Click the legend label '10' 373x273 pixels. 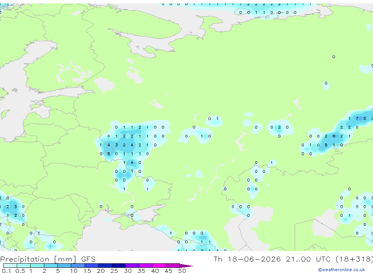[x=73, y=271]
